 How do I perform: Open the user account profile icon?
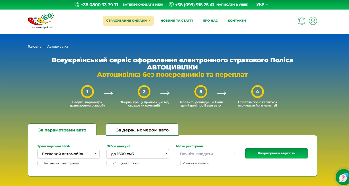point(313,21)
